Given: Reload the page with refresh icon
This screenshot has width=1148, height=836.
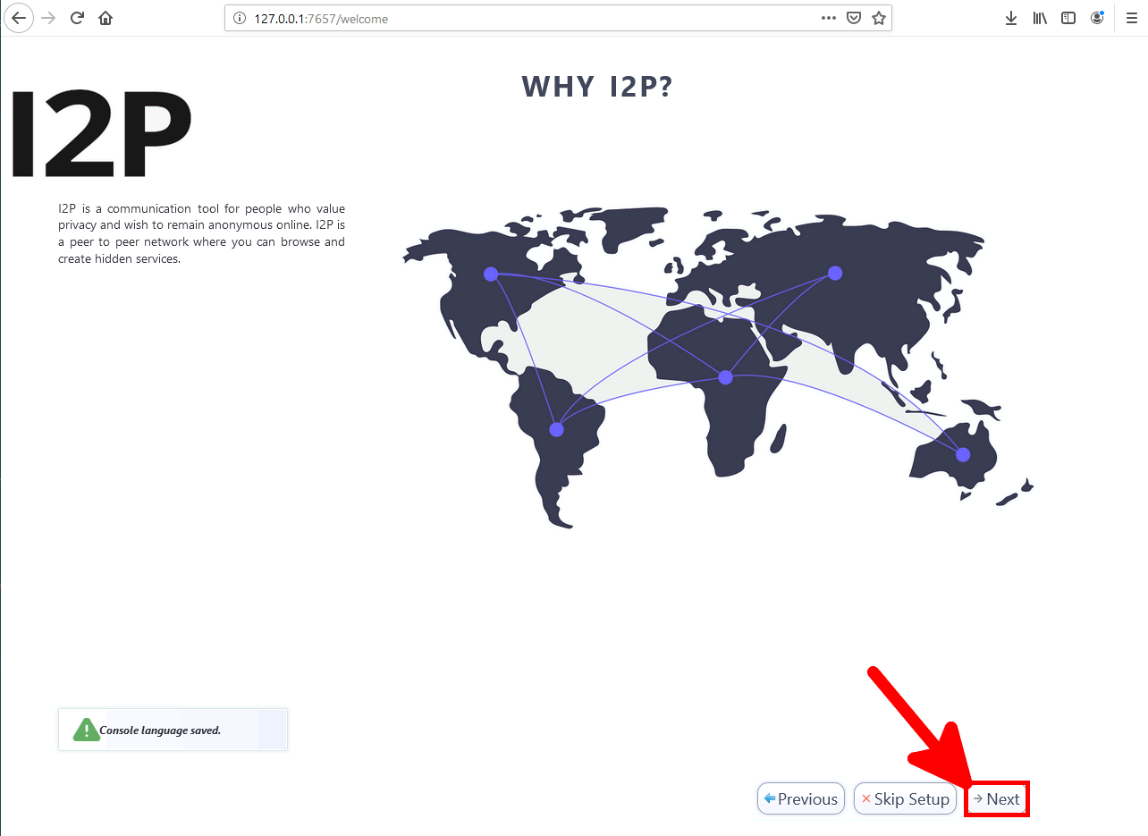Looking at the screenshot, I should pyautogui.click(x=77, y=18).
